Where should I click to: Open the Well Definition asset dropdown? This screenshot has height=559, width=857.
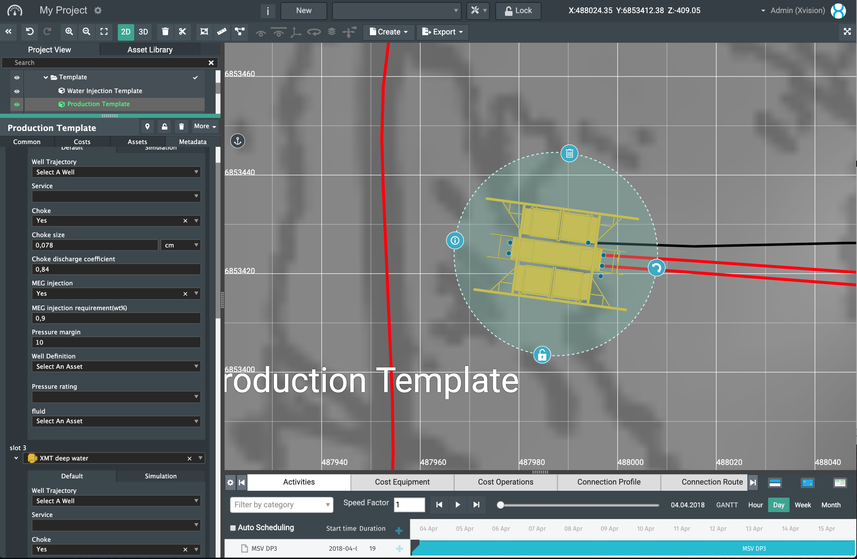tap(116, 366)
